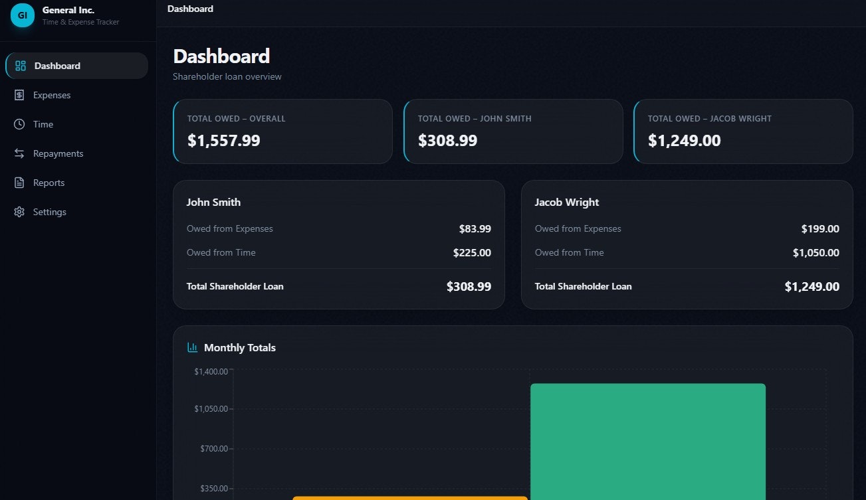Viewport: 866px width, 500px height.
Task: Click the orange bar in Monthly Totals chart
Action: pyautogui.click(x=409, y=498)
